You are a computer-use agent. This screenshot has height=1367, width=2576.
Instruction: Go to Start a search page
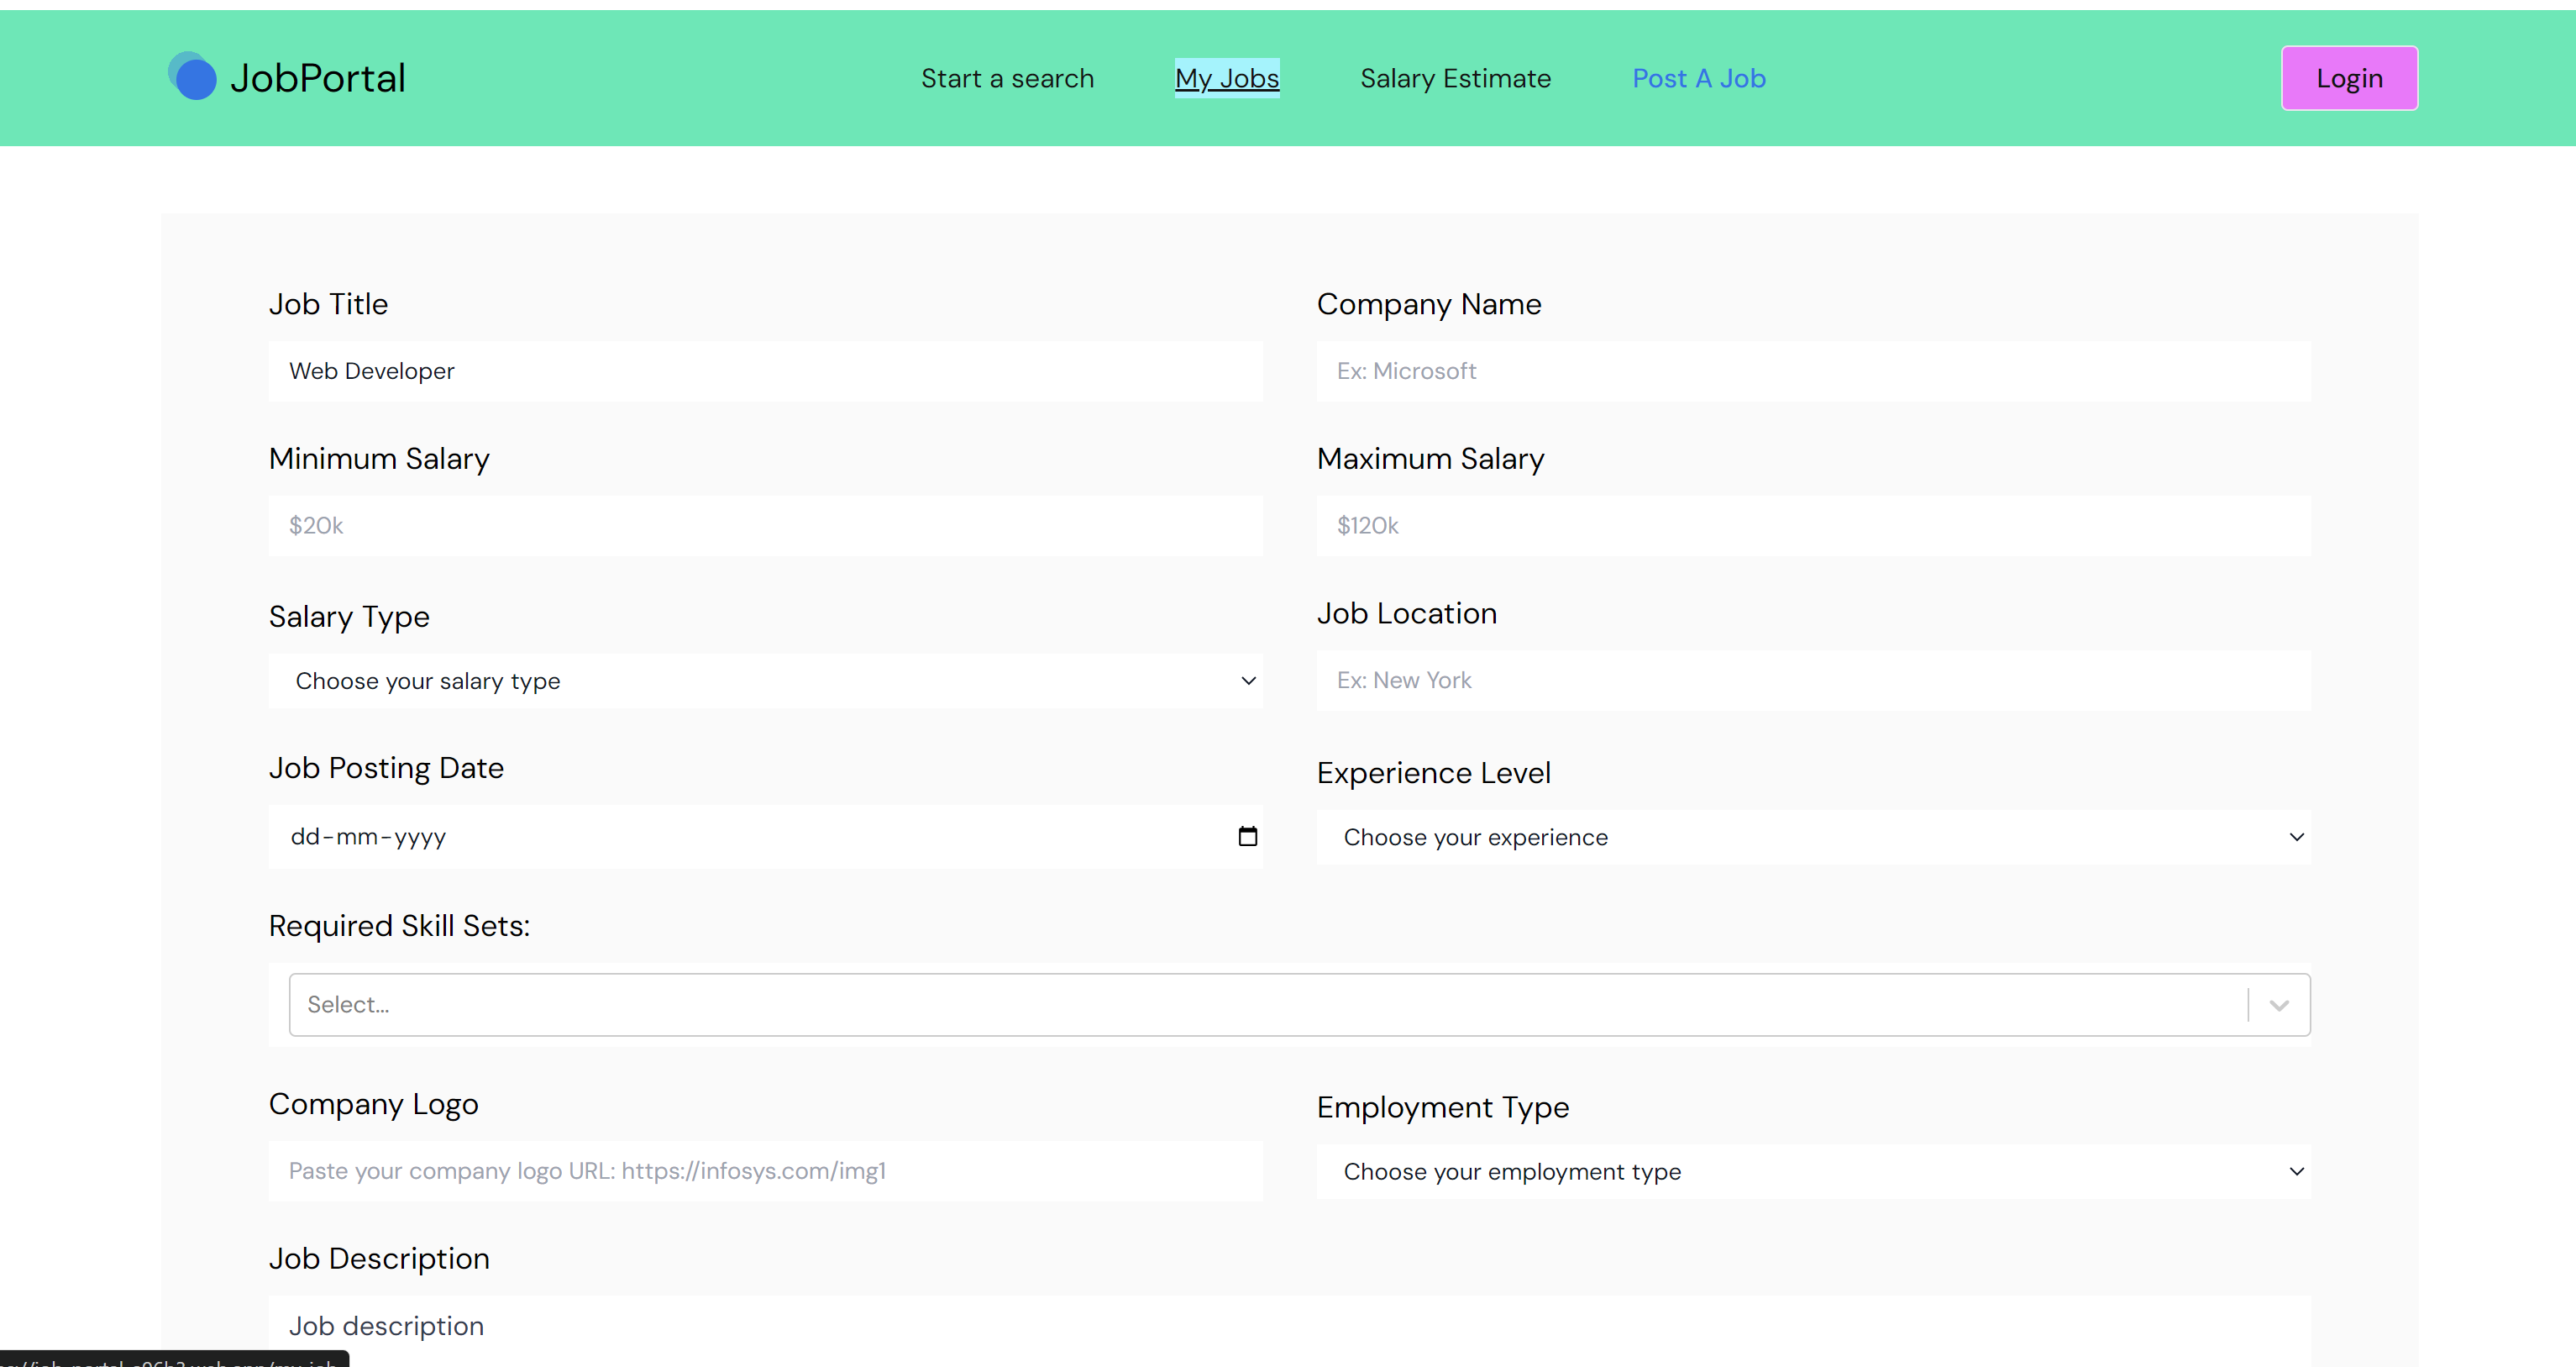(x=1007, y=78)
